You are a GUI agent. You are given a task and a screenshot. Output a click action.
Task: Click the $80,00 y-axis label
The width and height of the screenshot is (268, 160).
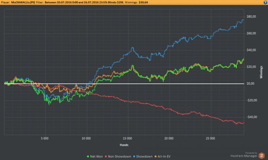[x=251, y=16]
